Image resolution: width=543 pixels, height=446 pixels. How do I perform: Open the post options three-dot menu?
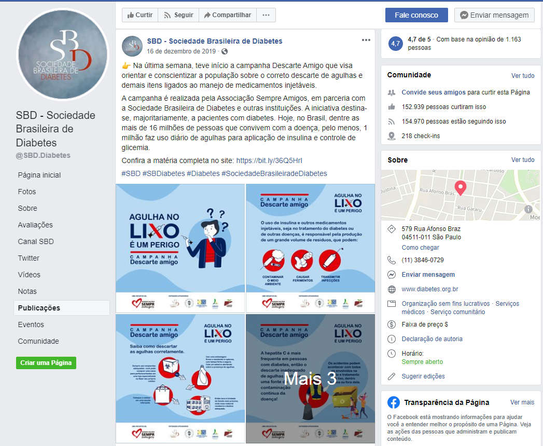coord(366,40)
